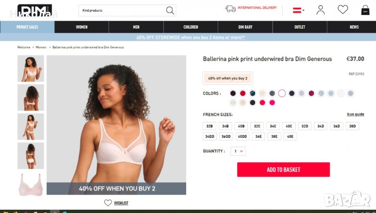Click the heart icon beside Wishlist
The image size is (376, 213).
(108, 203)
